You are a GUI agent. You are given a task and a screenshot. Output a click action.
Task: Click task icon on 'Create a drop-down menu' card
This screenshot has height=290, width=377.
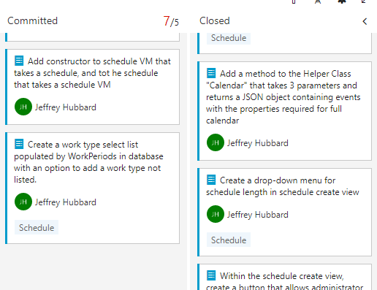point(211,180)
